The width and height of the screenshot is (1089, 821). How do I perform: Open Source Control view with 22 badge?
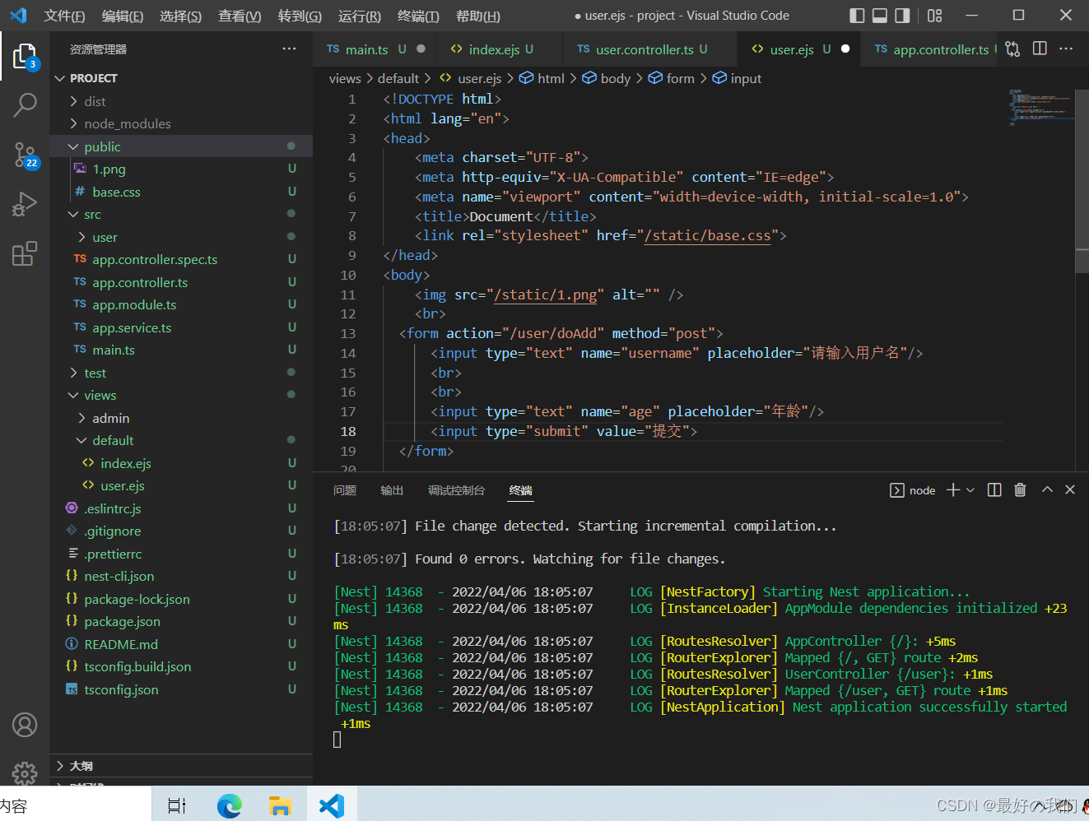[25, 155]
